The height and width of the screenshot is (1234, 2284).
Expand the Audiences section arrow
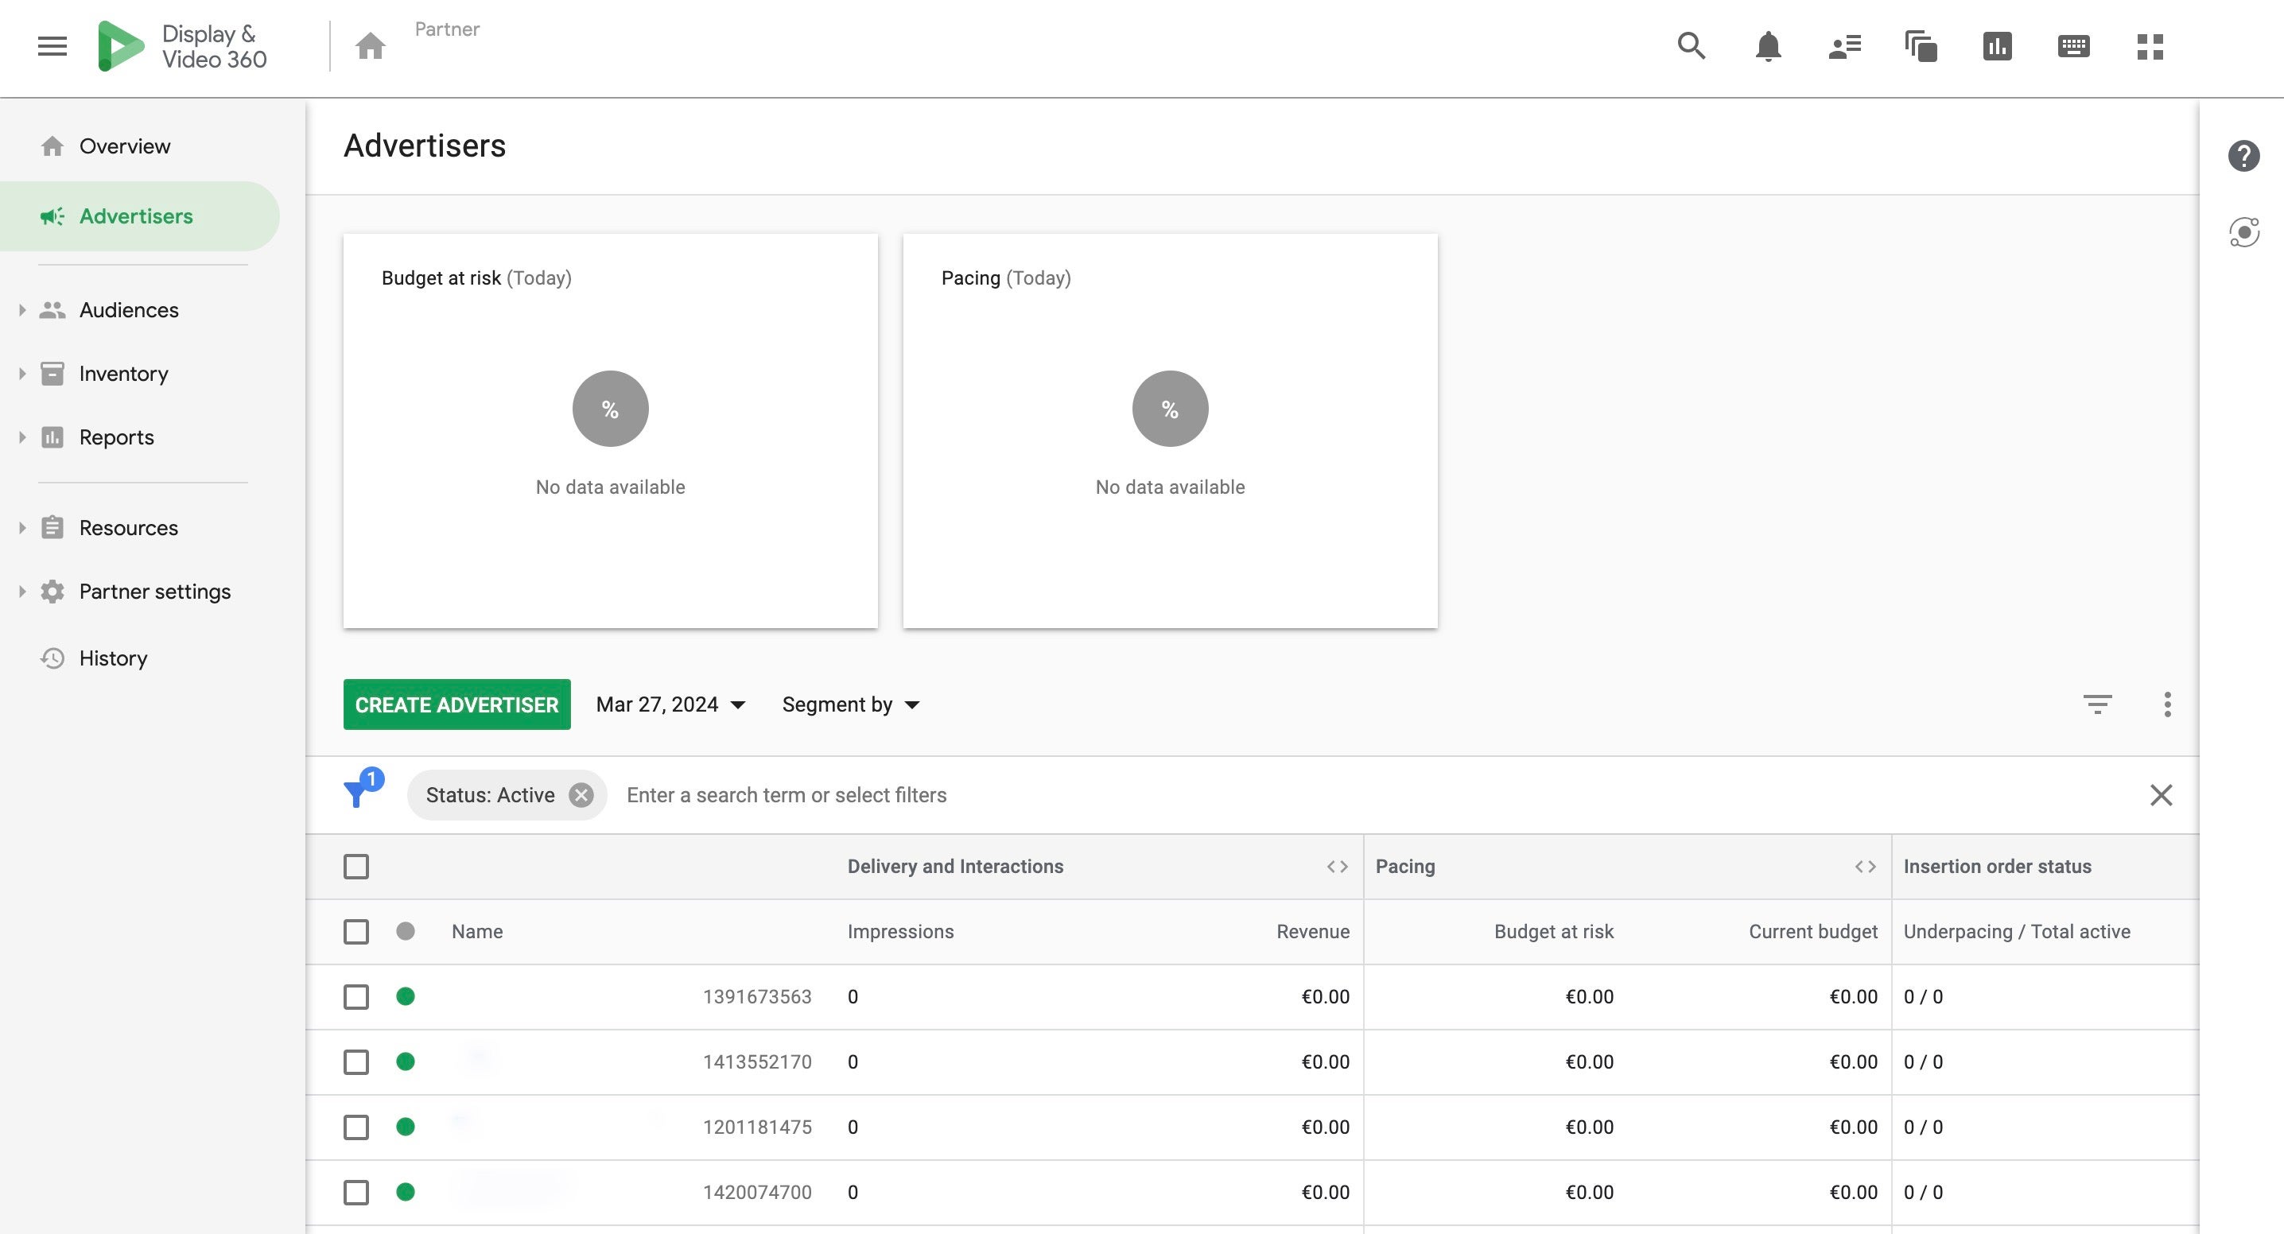21,309
